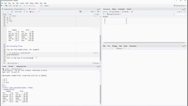
Task: Select the Assignment Zero document tab
Action: [15, 9]
